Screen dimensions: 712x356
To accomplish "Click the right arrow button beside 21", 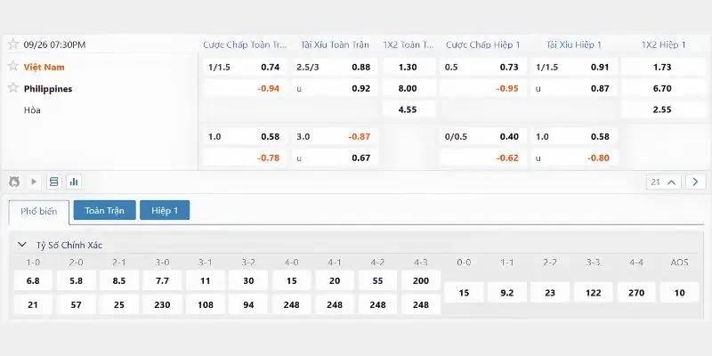I will click(696, 182).
